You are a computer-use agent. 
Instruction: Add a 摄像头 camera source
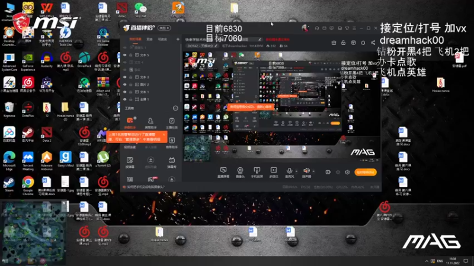tap(240, 173)
